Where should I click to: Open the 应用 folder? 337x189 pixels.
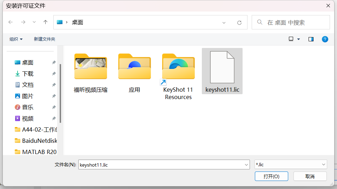click(134, 67)
